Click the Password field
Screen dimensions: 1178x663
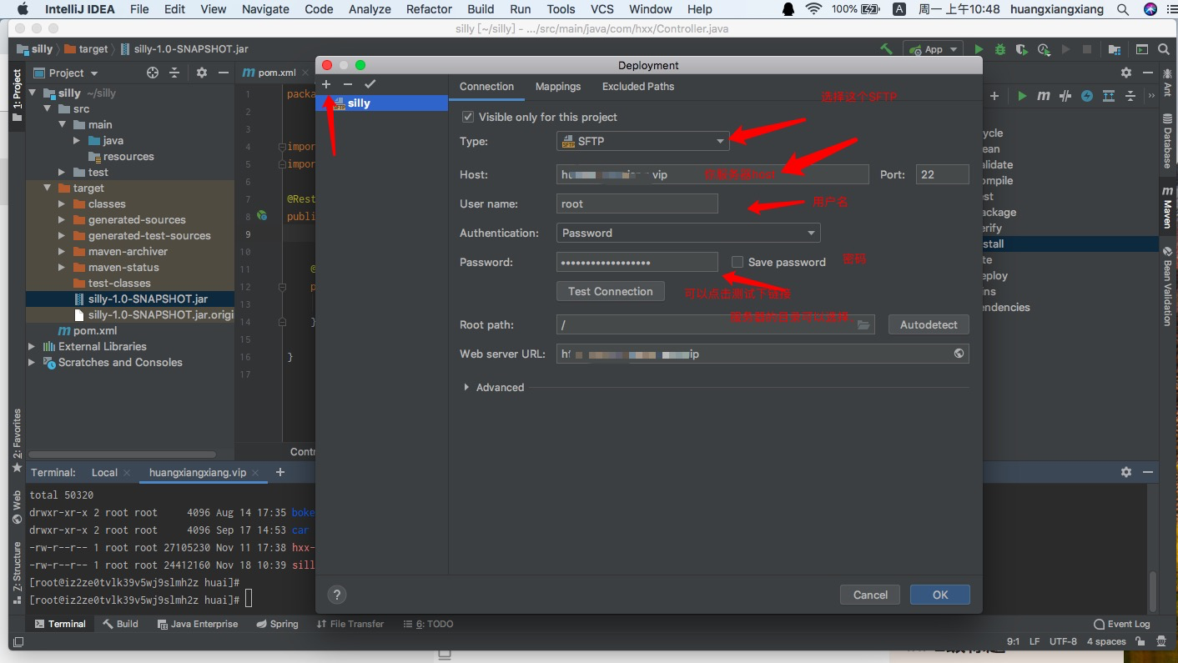pyautogui.click(x=637, y=262)
